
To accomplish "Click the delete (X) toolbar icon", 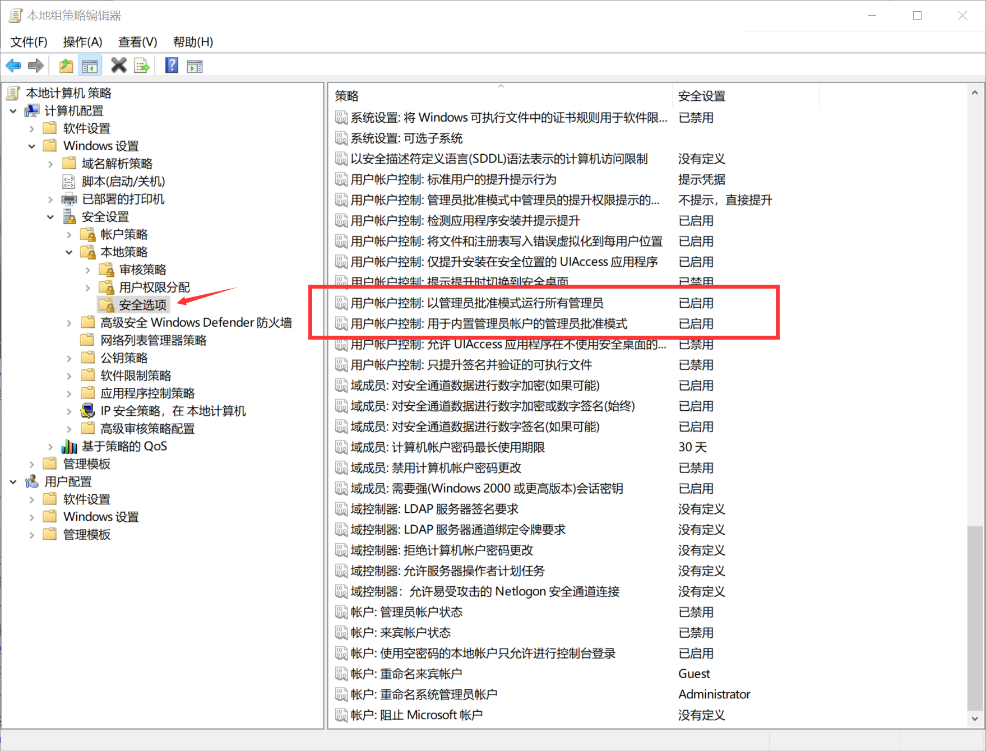I will click(x=118, y=65).
